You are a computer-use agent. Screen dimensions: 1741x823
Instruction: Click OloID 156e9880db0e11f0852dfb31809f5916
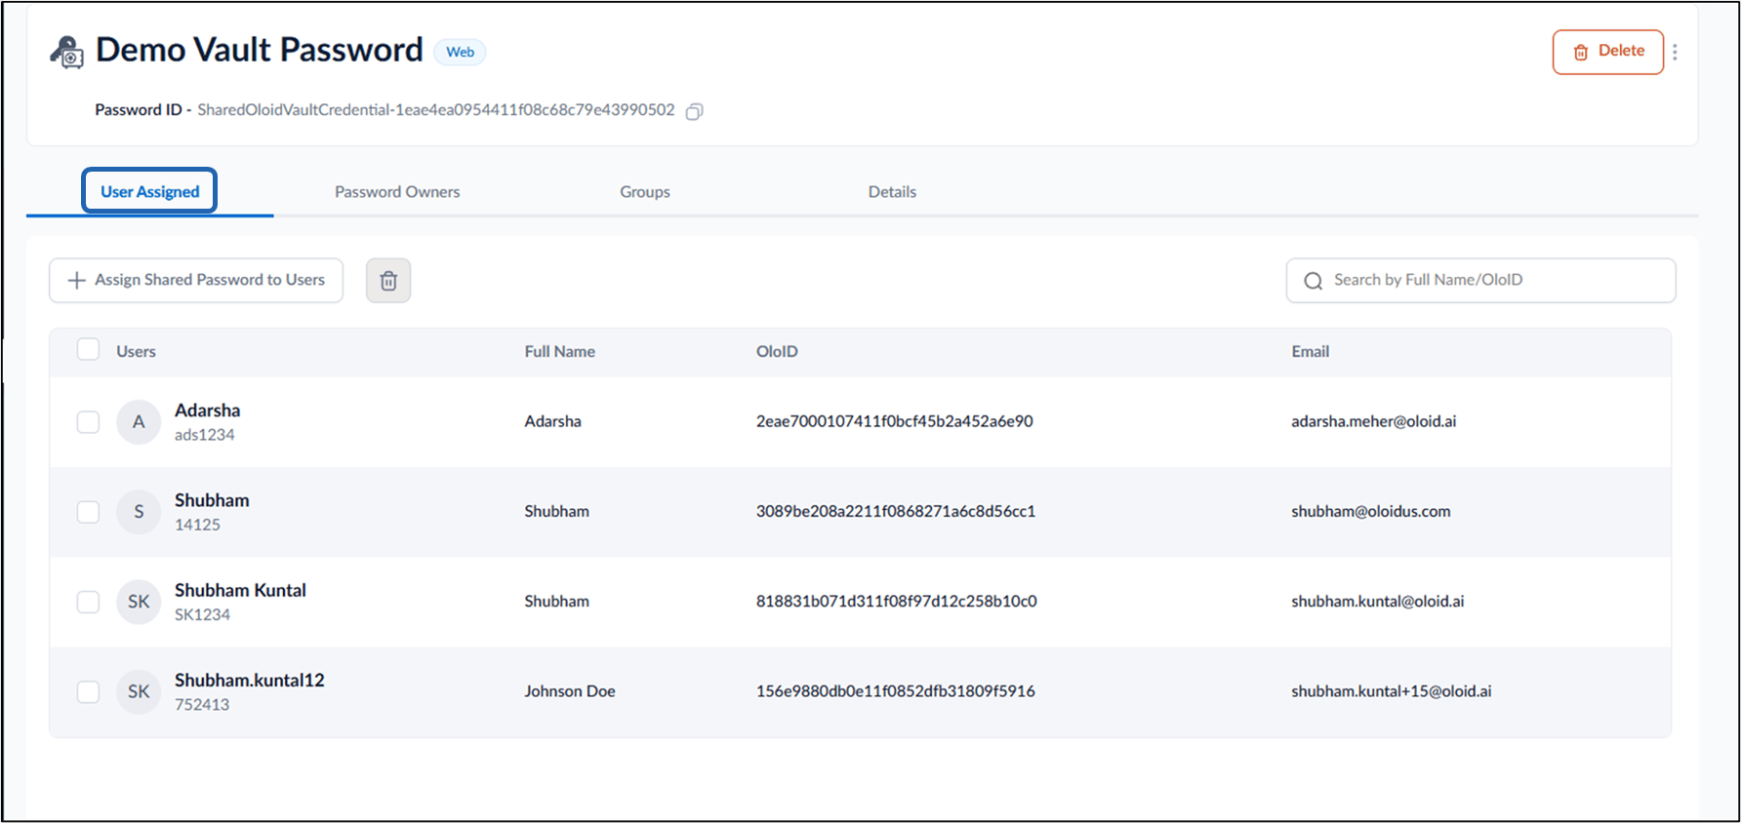(x=895, y=691)
